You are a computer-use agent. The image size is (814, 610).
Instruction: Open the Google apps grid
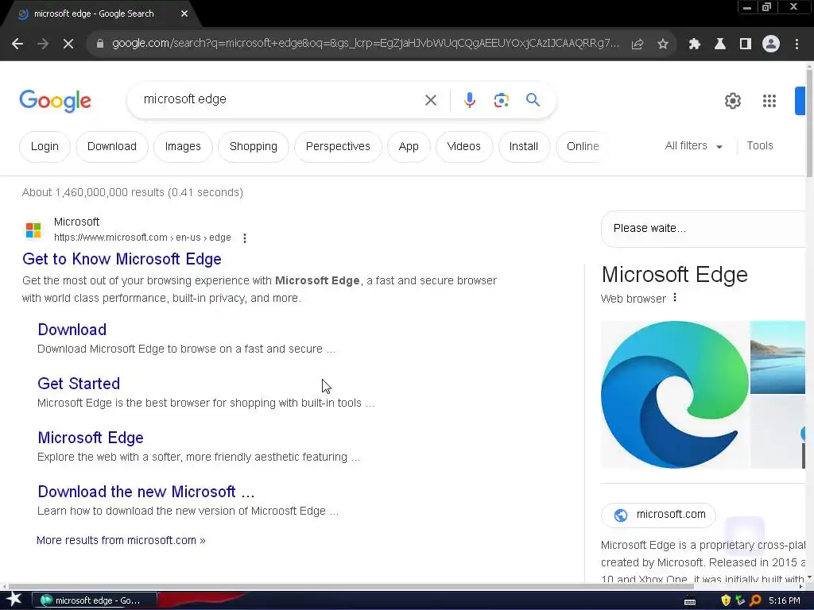[769, 101]
